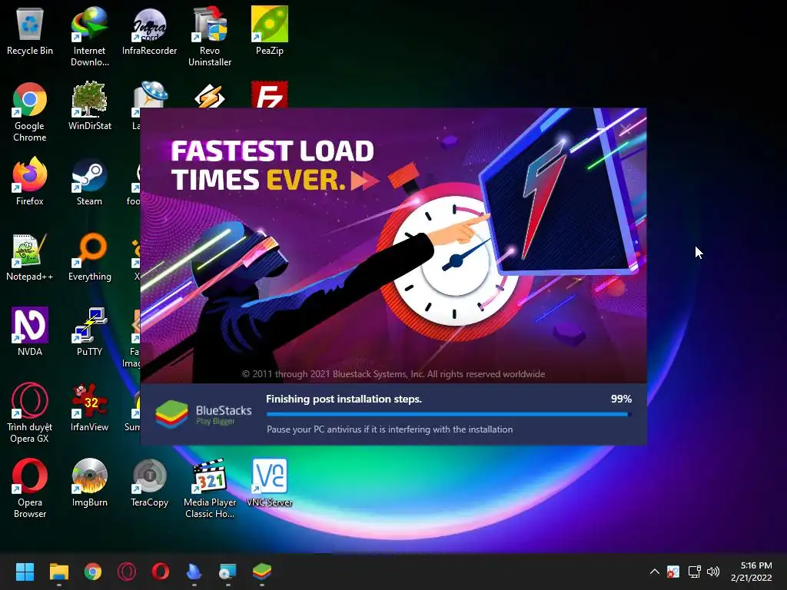This screenshot has width=787, height=590.
Task: Switch to BlueStacks installer taskbar icon
Action: (262, 572)
